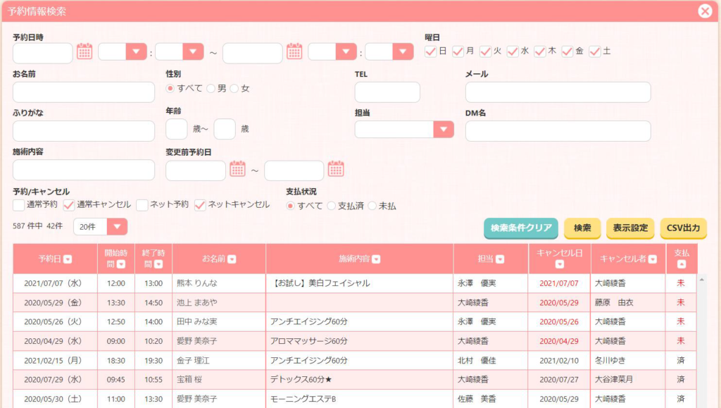Close the 予約情報検索 dialog
The image size is (721, 408).
705,11
